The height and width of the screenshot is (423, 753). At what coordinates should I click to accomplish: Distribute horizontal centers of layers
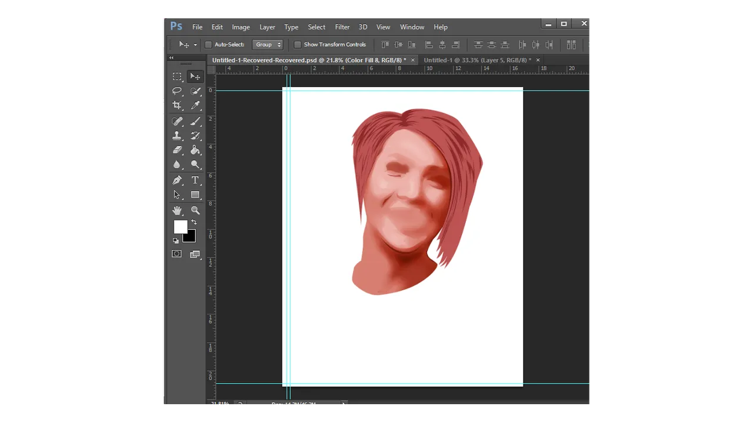click(535, 45)
